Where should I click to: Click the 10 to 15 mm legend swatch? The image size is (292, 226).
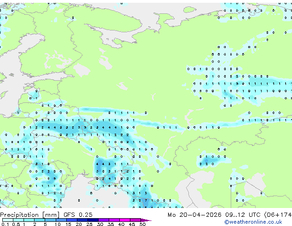[61, 220]
